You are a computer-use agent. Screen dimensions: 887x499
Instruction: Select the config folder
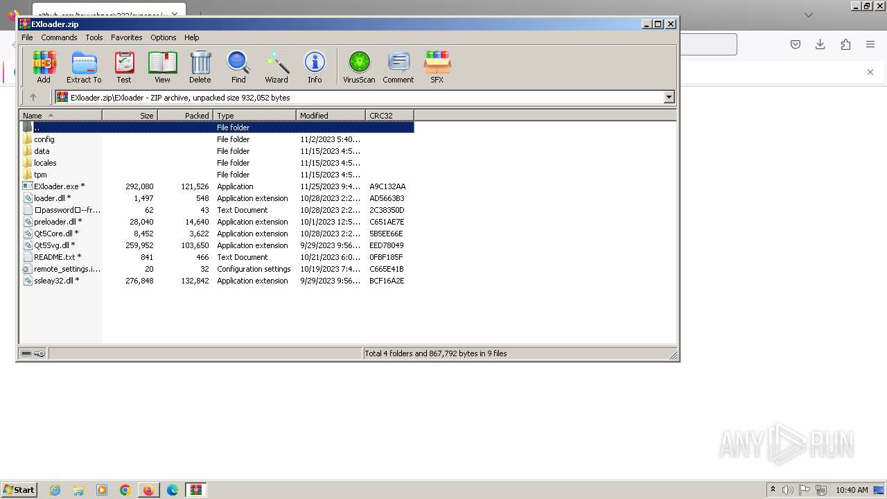(x=217, y=139)
